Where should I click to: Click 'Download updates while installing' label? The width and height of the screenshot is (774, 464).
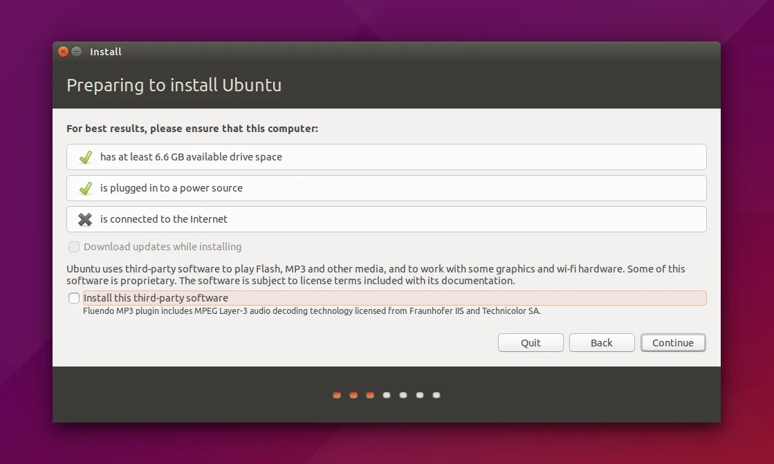pos(163,246)
